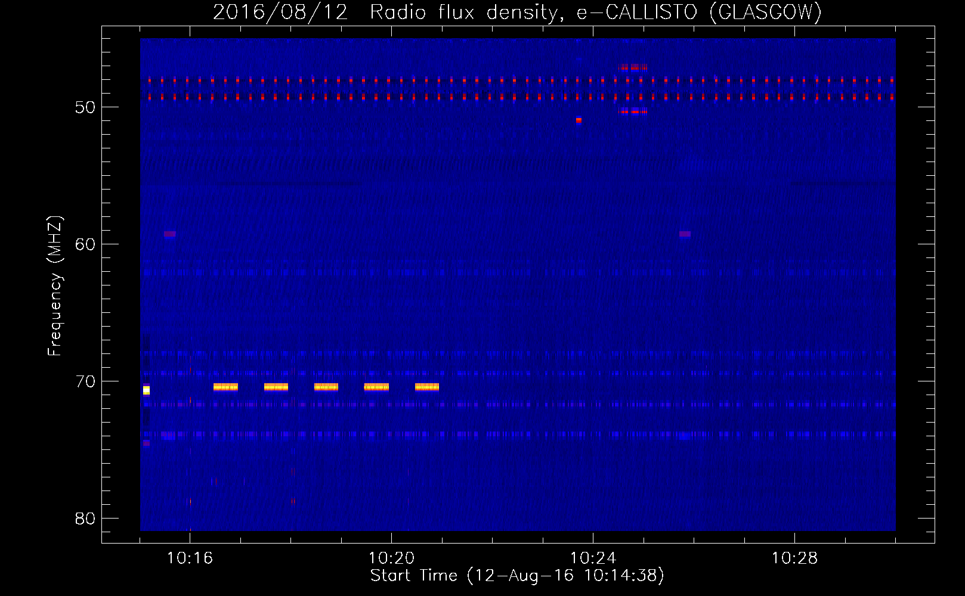Click the "10:28" time tick label
This screenshot has height=596, width=965.
point(794,558)
